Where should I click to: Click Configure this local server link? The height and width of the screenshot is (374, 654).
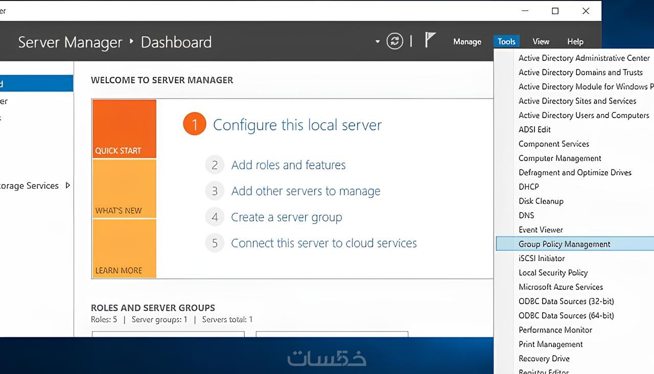(297, 125)
